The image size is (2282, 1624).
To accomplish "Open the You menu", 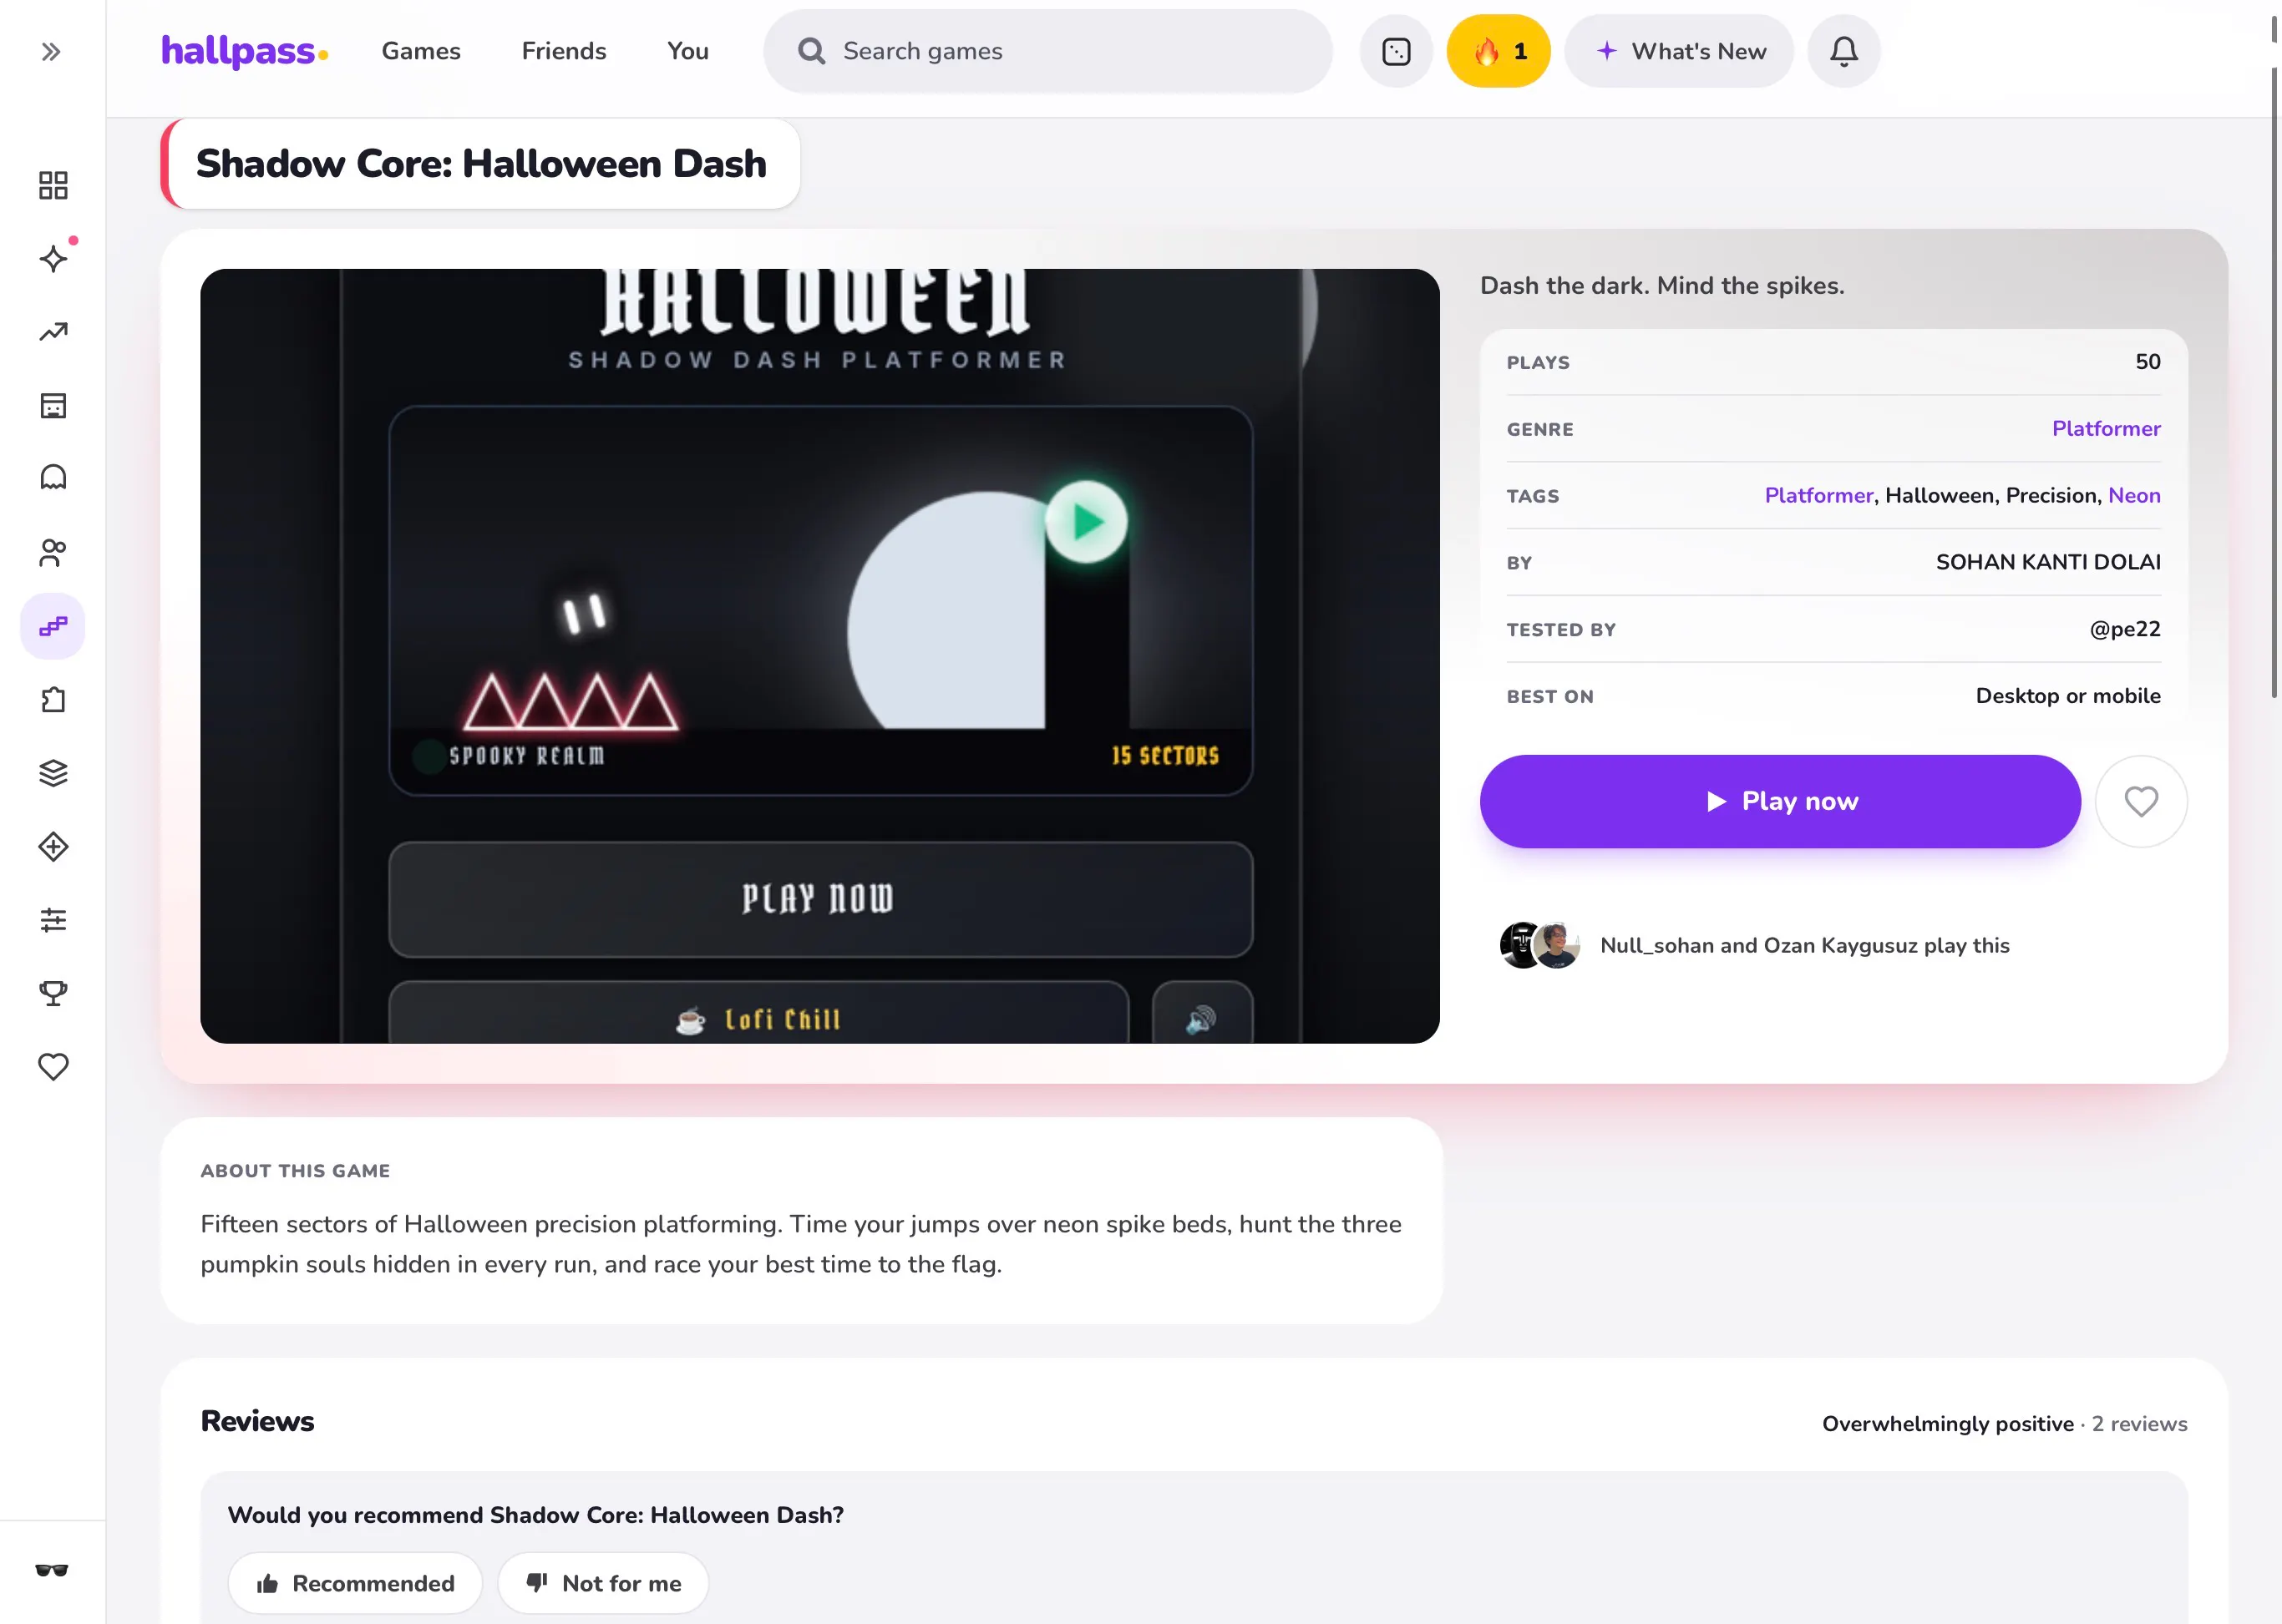I will tap(688, 51).
